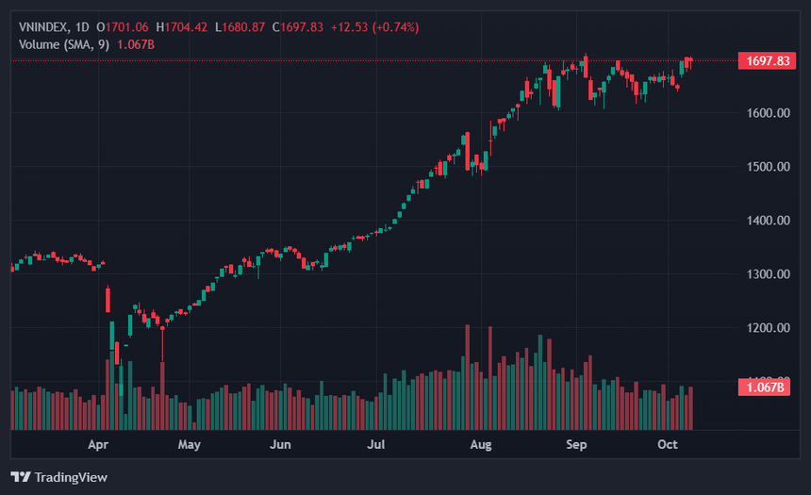Viewport: 811px width, 495px height.
Task: Click the open value O1701.06
Action: 124,27
